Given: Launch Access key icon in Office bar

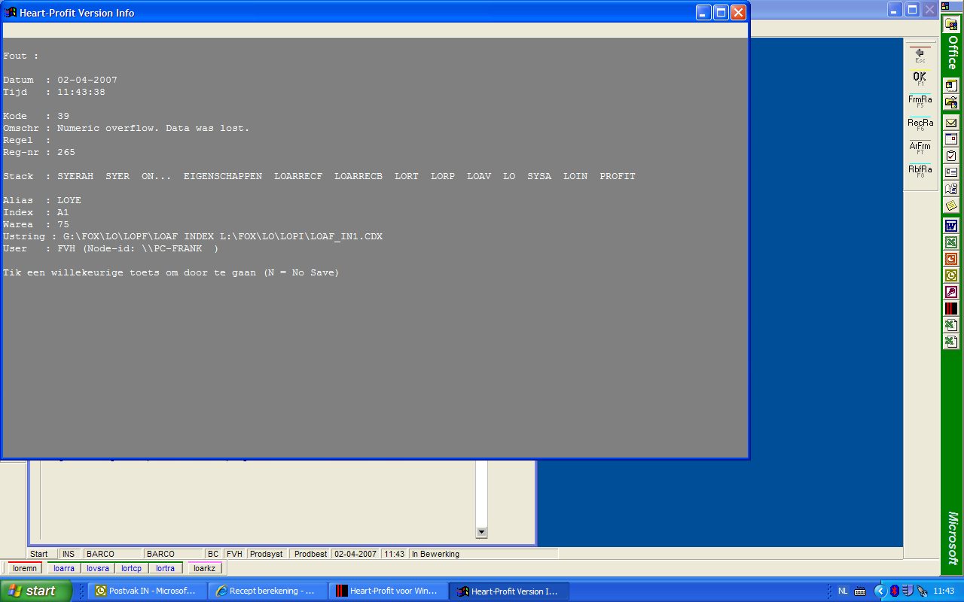Looking at the screenshot, I should click(951, 292).
